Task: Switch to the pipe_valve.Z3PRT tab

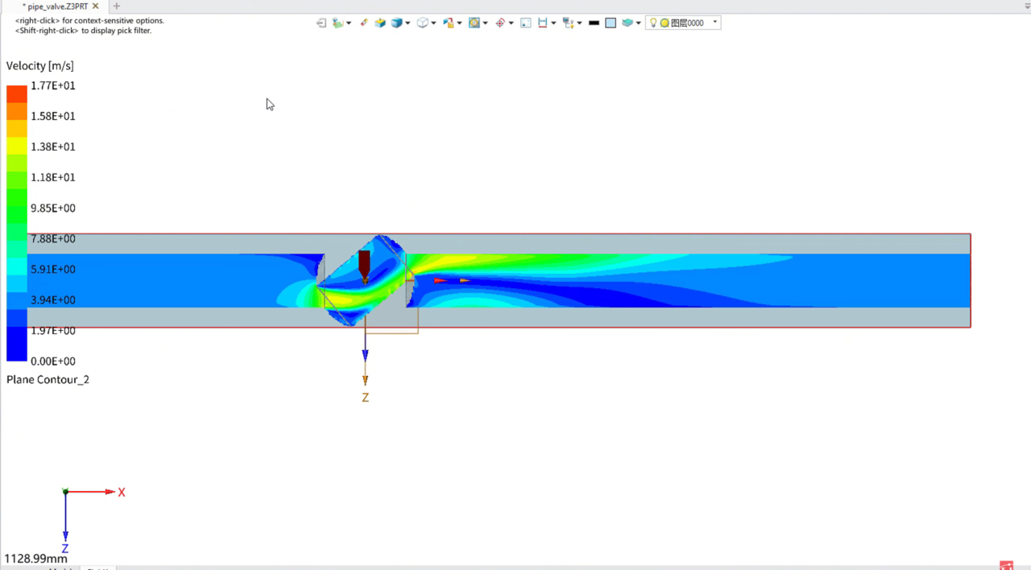Action: pyautogui.click(x=57, y=6)
